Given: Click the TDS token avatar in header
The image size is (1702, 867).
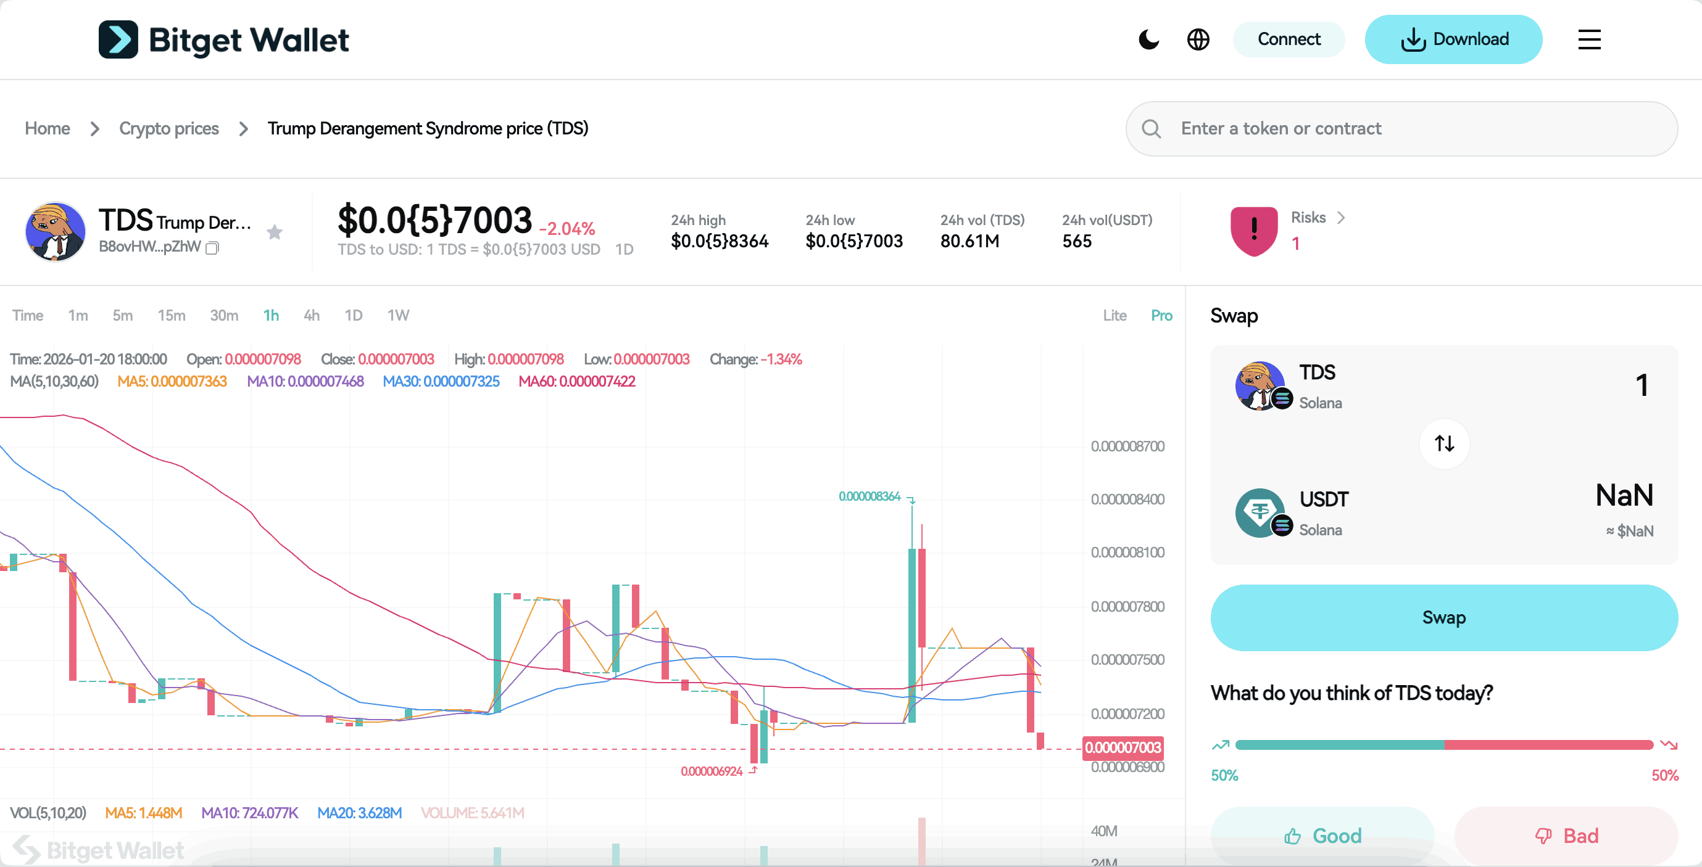Looking at the screenshot, I should coord(56,232).
